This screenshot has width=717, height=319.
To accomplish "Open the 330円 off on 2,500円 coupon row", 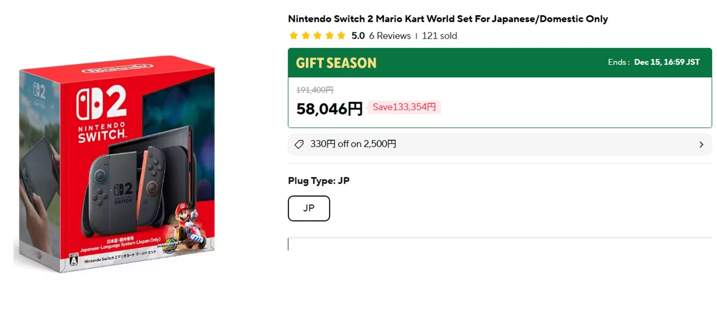I will point(353,144).
